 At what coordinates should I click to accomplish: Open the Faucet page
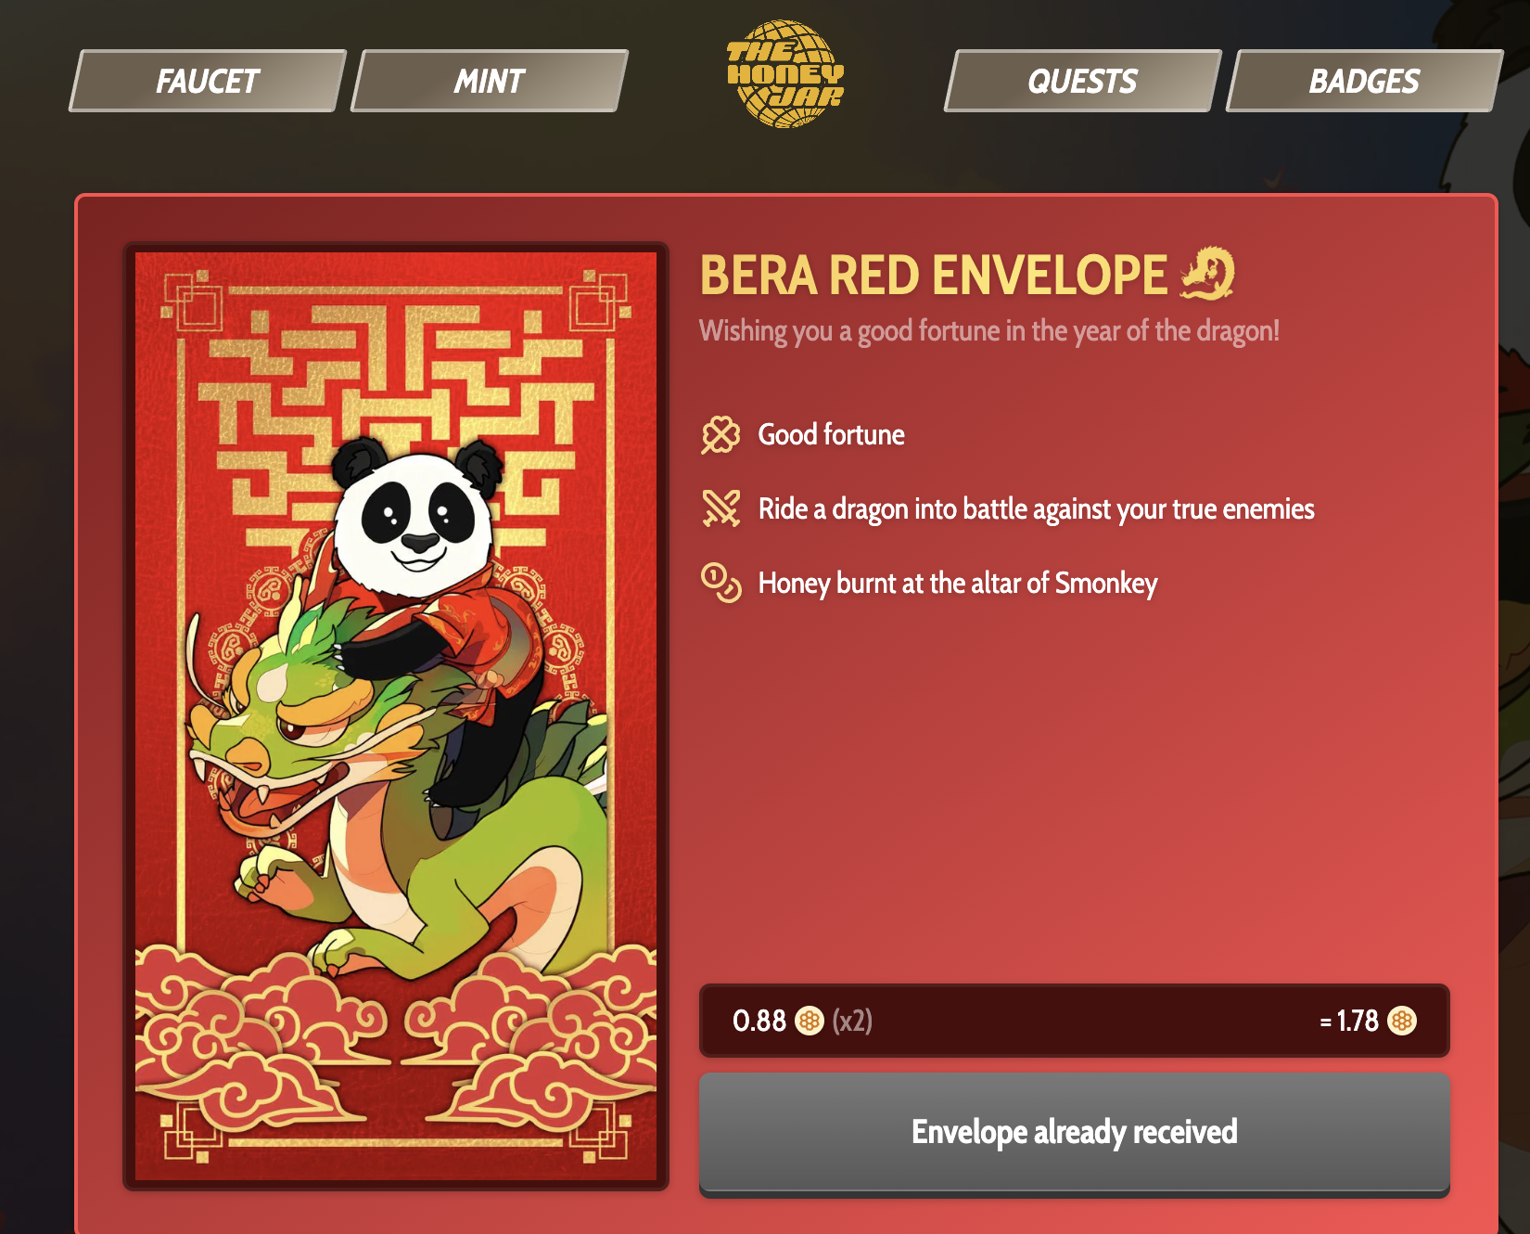208,81
